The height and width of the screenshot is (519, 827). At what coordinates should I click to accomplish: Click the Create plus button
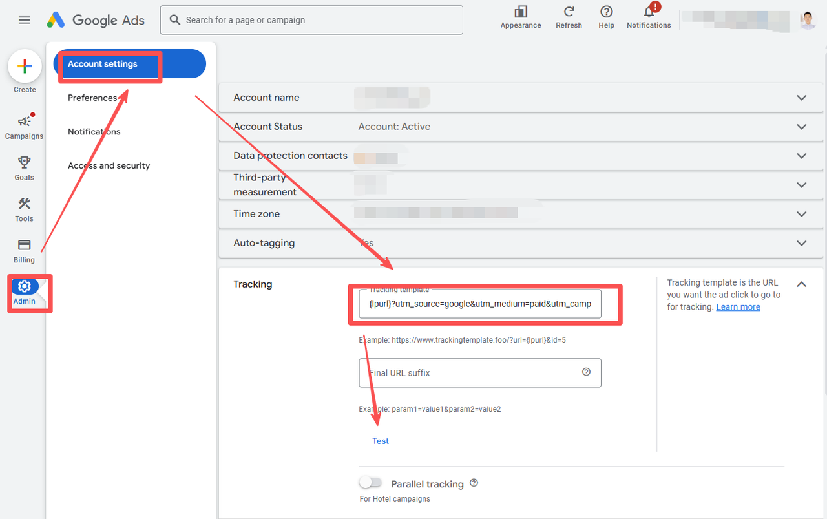[x=25, y=67]
